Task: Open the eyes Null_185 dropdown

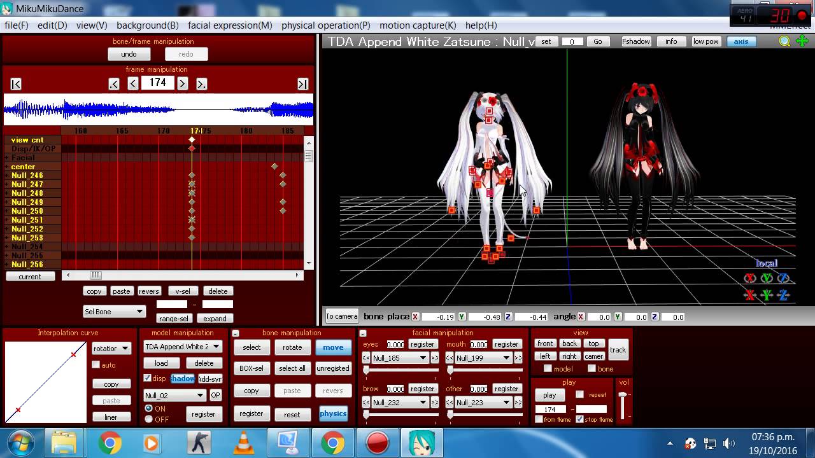Action: click(399, 358)
